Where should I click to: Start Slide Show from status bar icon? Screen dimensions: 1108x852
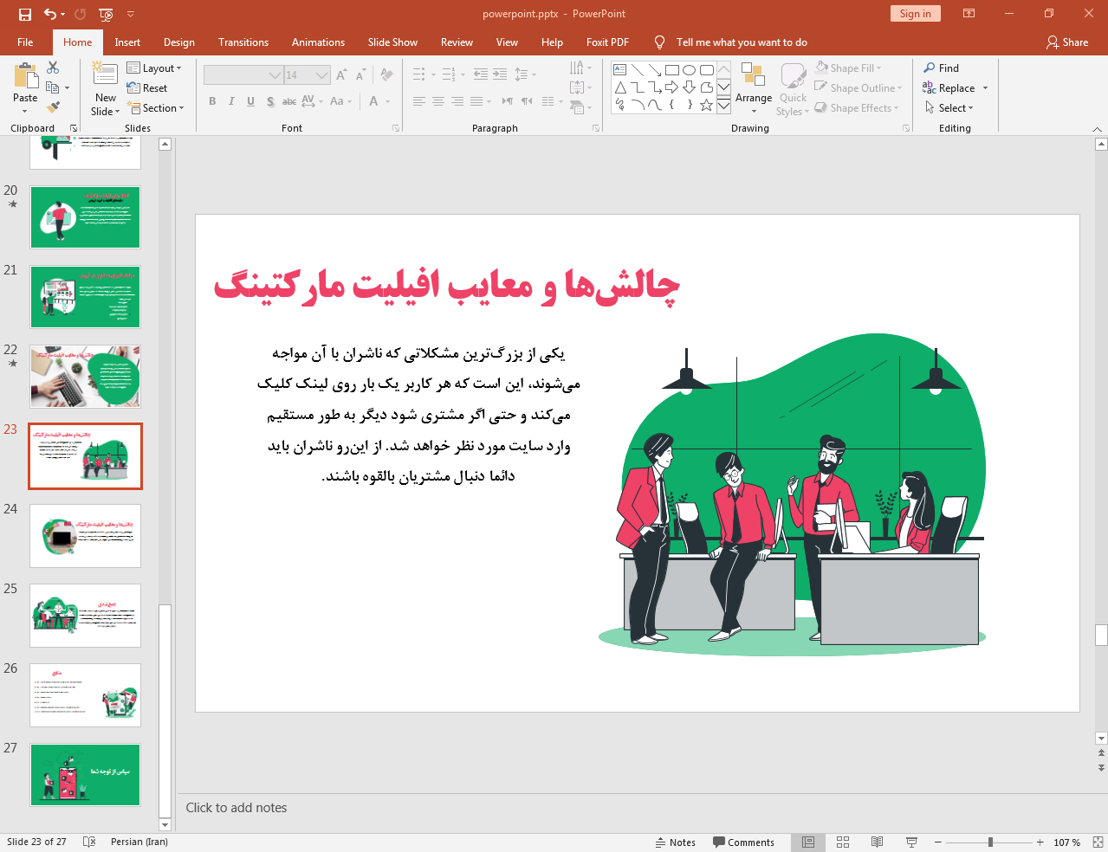911,842
